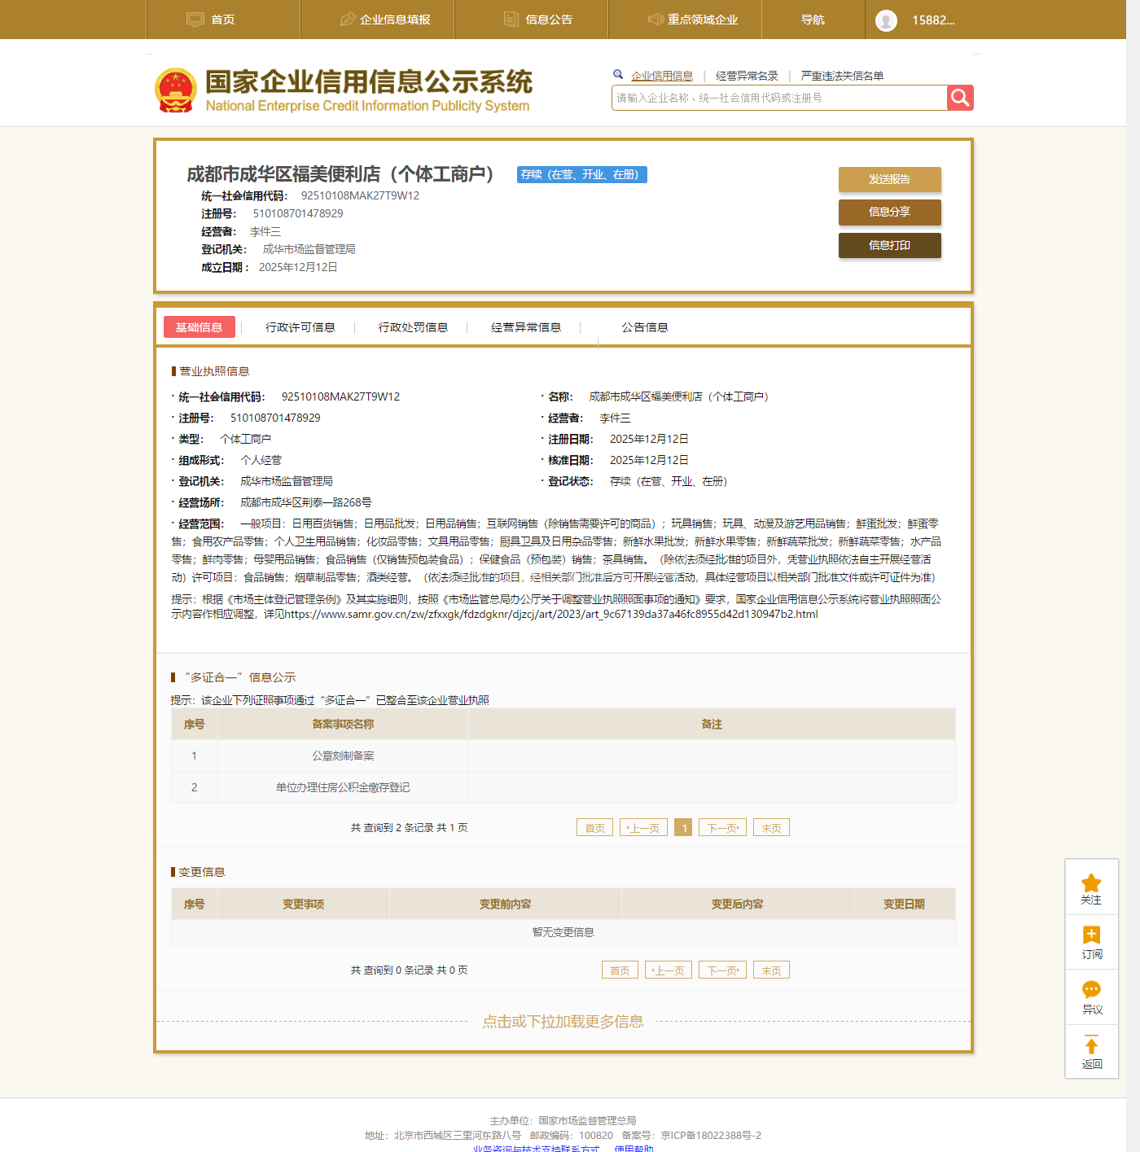Switch to the administrative license info tab
Viewport: 1140px width, 1152px height.
tap(300, 327)
